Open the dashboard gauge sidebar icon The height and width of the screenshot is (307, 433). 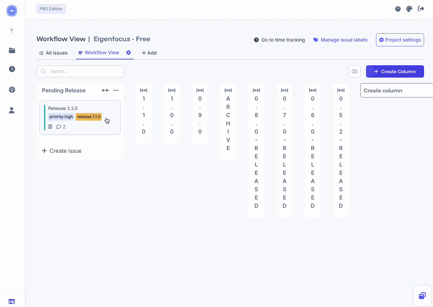pos(12,90)
